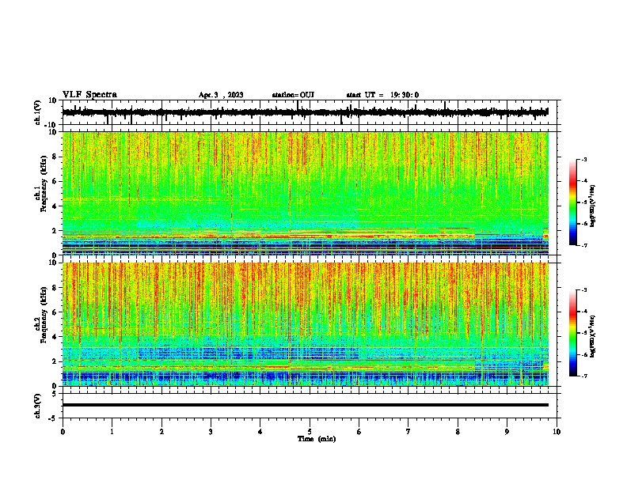This screenshot has width=627, height=484.
Task: Click the "4" kHz tick on ch.1 spectrogram
Action: pos(55,206)
